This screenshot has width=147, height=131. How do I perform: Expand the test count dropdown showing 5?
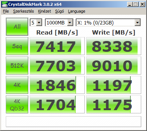click(39, 22)
